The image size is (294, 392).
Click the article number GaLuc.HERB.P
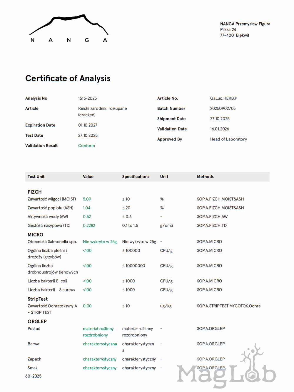[223, 98]
